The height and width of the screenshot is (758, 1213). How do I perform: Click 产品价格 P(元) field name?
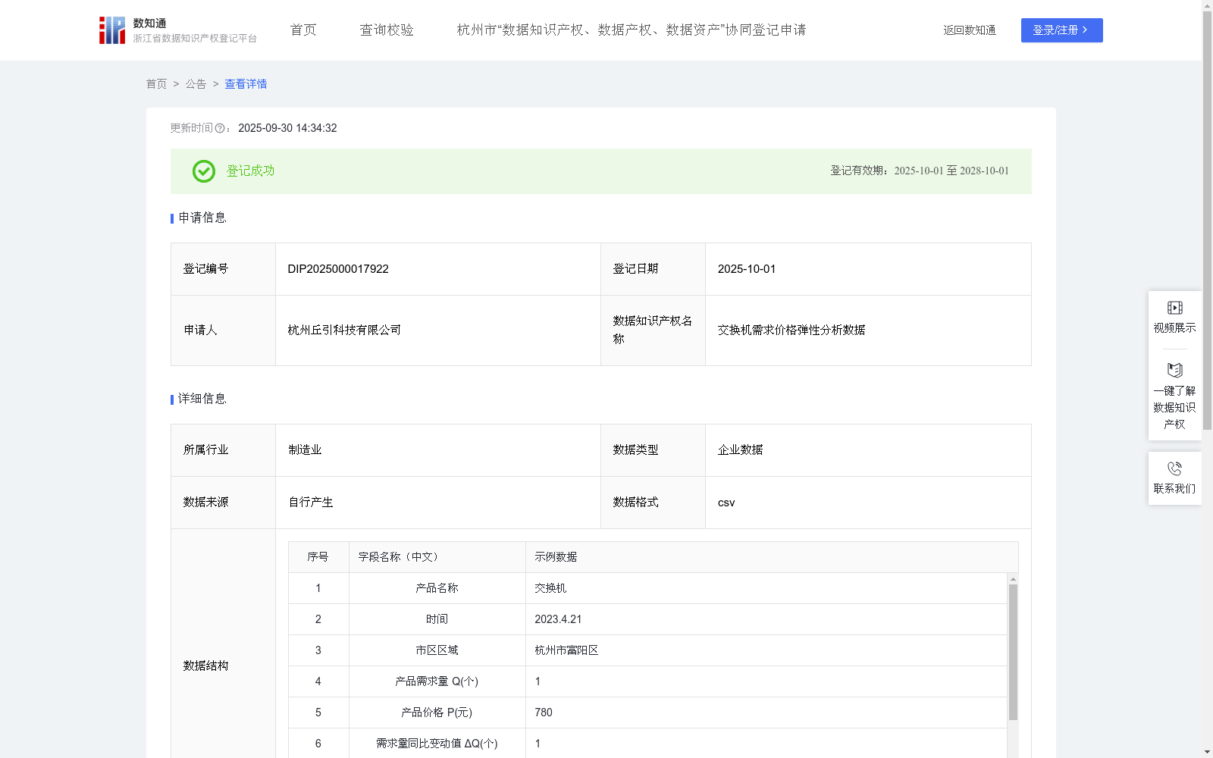[x=437, y=713]
